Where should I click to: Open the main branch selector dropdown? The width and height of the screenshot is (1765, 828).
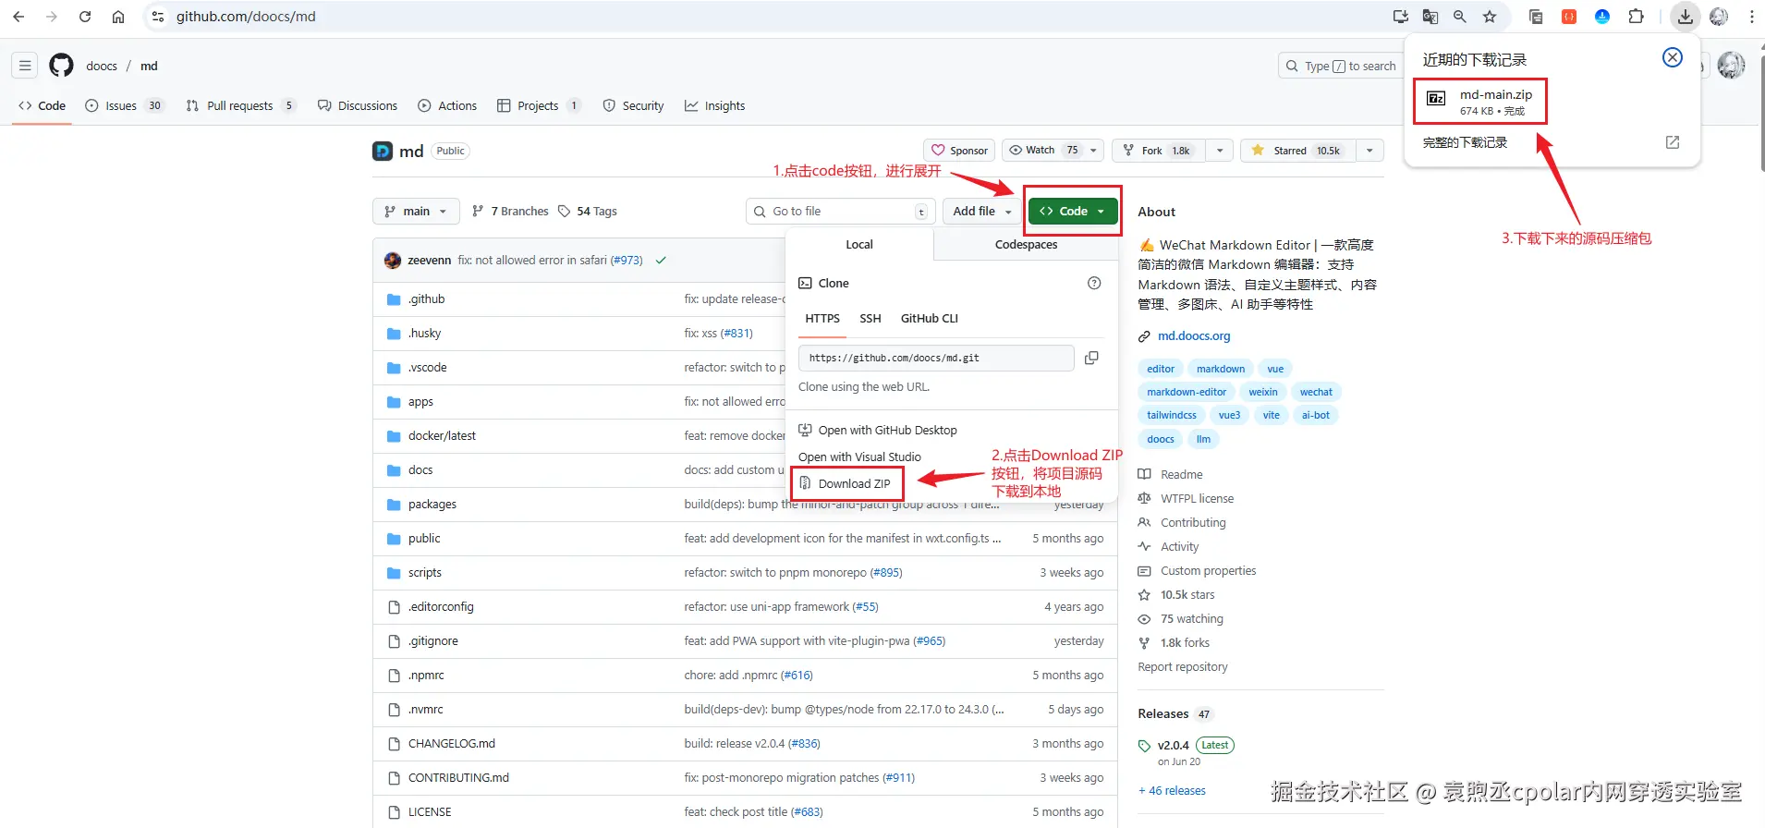click(x=416, y=212)
